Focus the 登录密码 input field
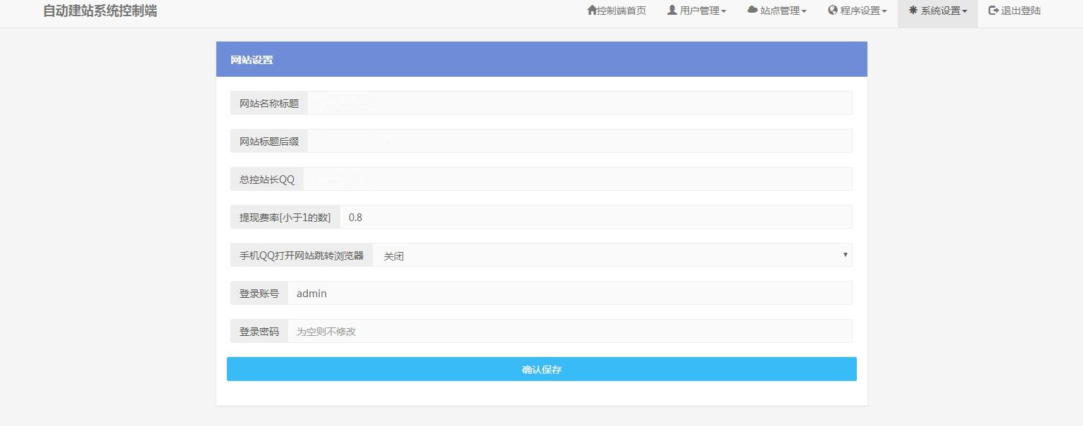Viewport: 1083px width, 426px height. [570, 331]
